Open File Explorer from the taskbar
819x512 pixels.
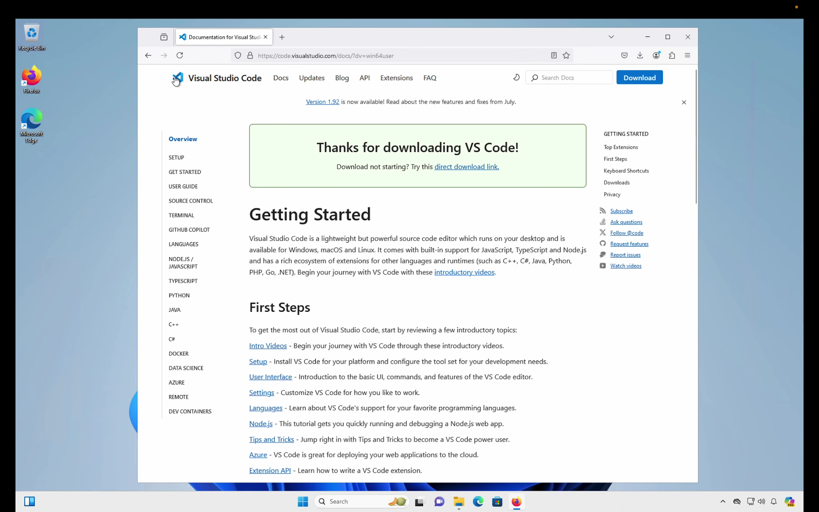pos(459,502)
